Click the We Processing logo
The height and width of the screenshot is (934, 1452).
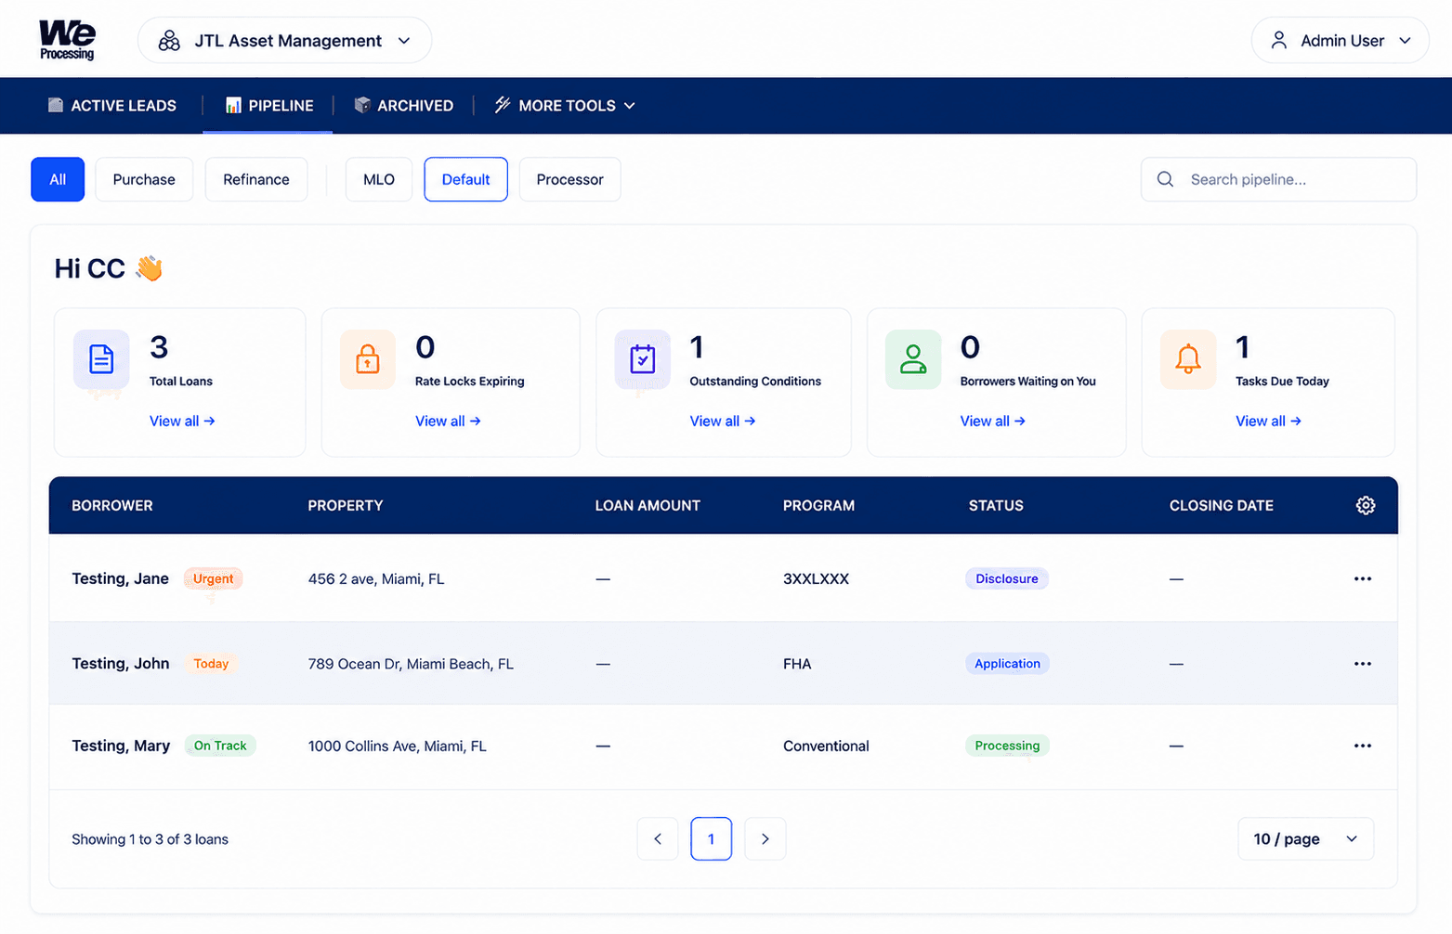pyautogui.click(x=67, y=40)
